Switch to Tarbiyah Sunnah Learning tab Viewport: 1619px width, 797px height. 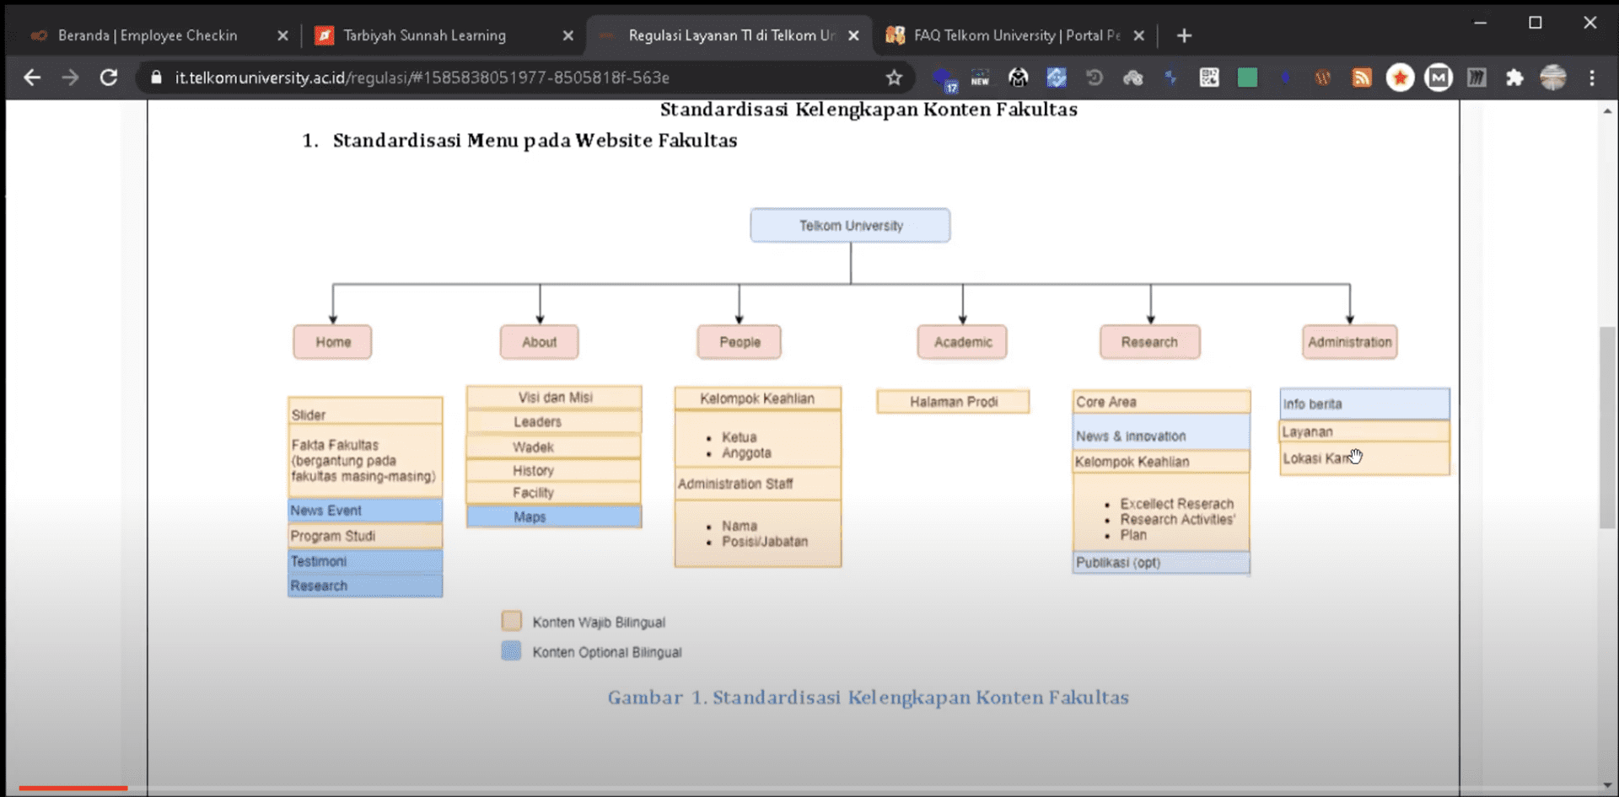[424, 35]
